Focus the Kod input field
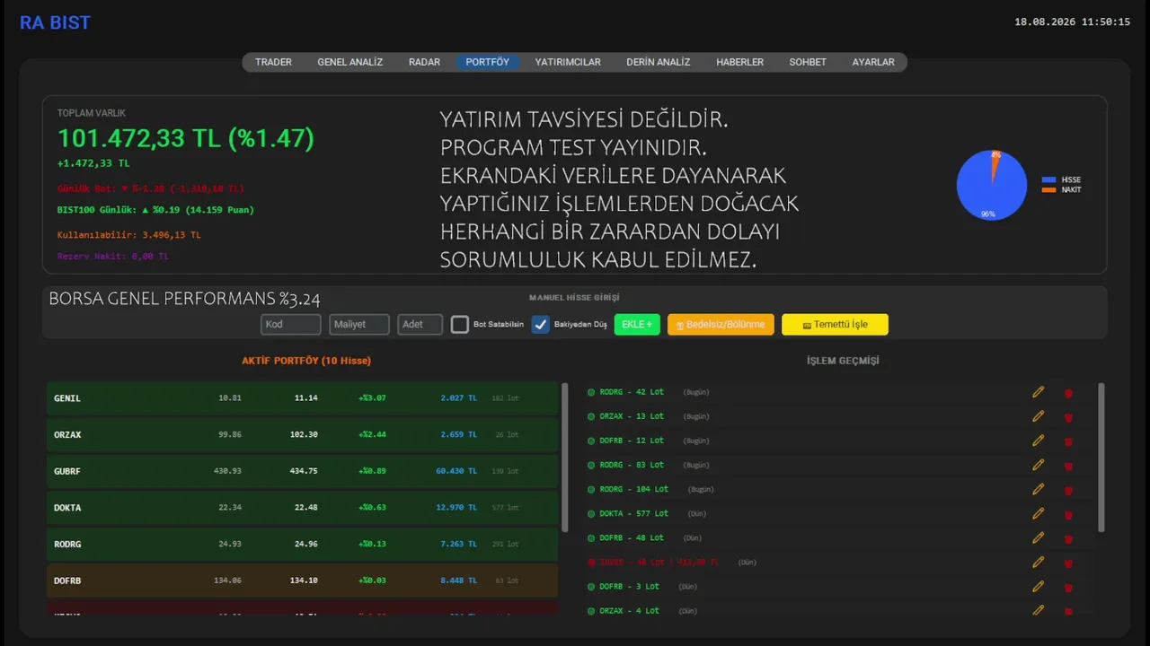 point(291,324)
